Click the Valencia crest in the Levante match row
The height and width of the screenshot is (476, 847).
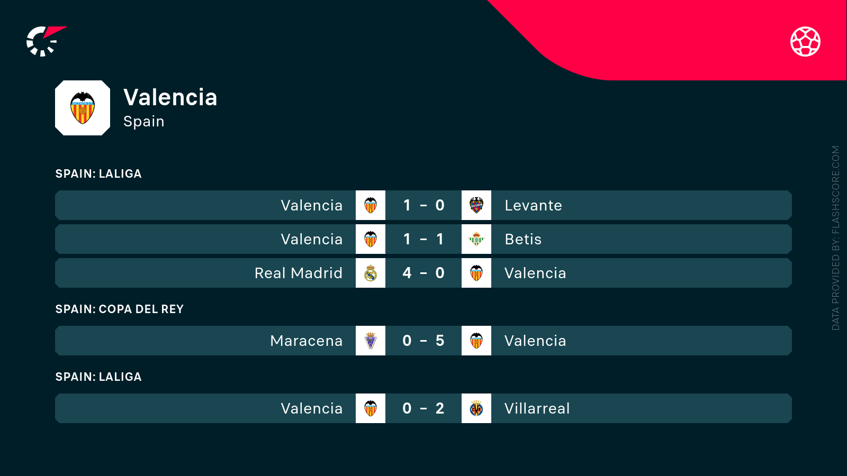tap(371, 205)
